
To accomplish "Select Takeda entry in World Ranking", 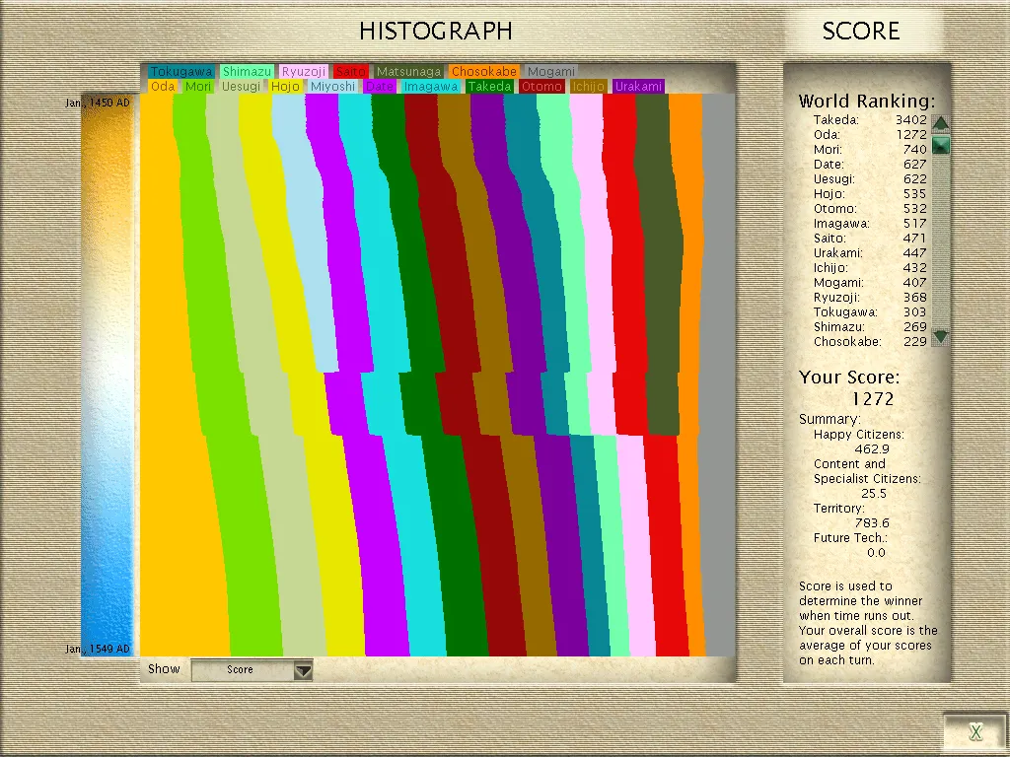I will click(870, 119).
